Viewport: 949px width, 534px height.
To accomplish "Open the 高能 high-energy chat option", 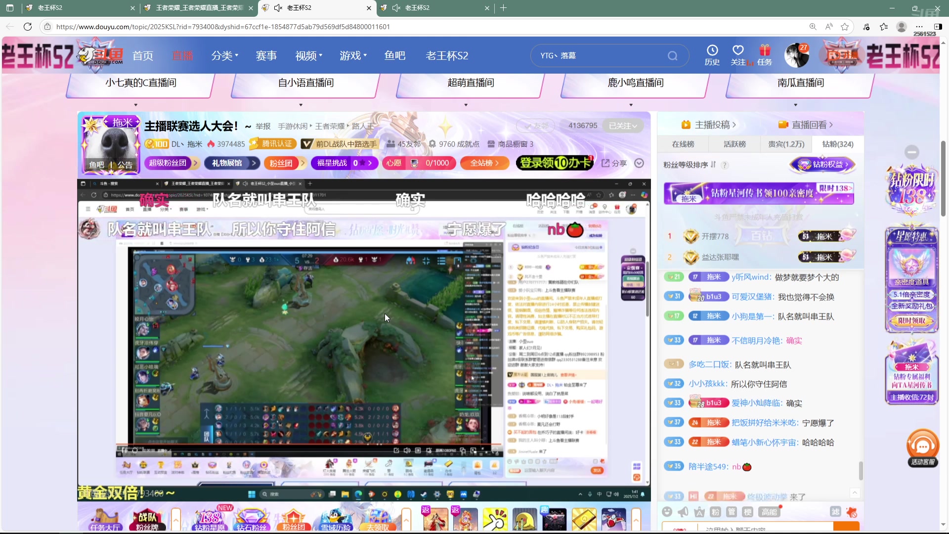I will point(769,512).
